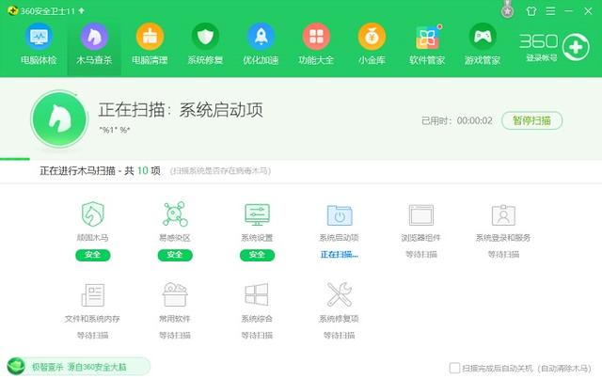The width and height of the screenshot is (602, 379).
Task: Click 安全 badge under 顽固木马
Action: pos(92,255)
